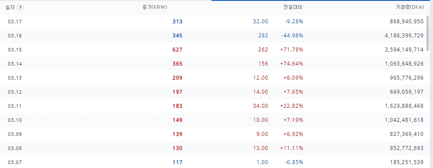Click the 9.00 change amount
This screenshot has height=168, width=433.
click(x=262, y=134)
